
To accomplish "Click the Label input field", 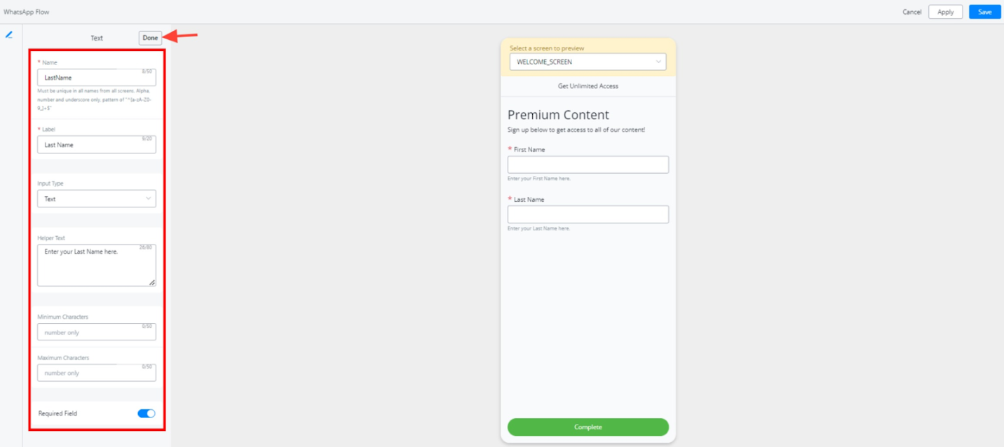I will 97,145.
